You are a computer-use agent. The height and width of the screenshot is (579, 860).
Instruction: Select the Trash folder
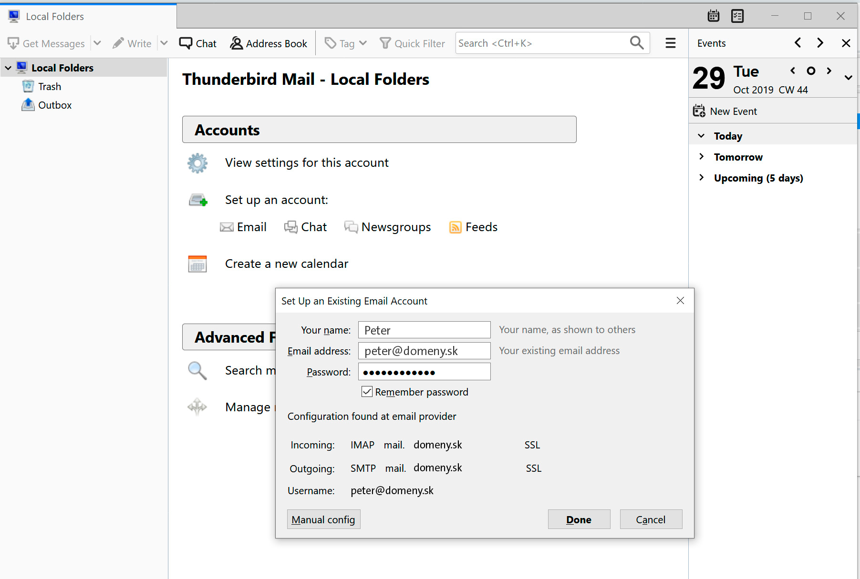(x=49, y=87)
